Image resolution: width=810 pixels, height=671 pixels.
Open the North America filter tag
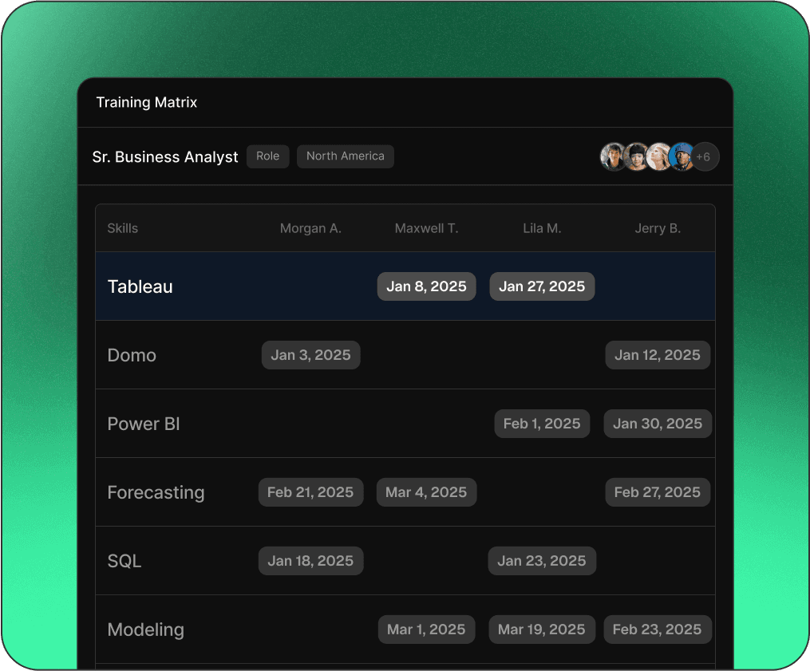coord(345,156)
